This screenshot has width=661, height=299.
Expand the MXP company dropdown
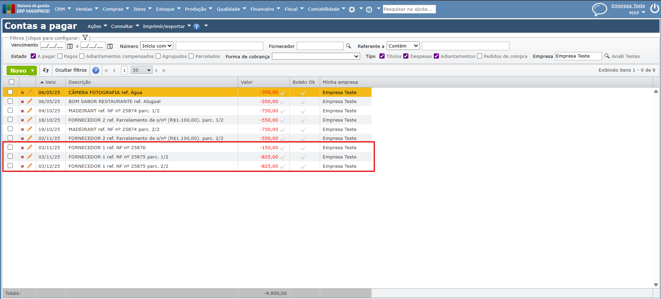pyautogui.click(x=637, y=13)
